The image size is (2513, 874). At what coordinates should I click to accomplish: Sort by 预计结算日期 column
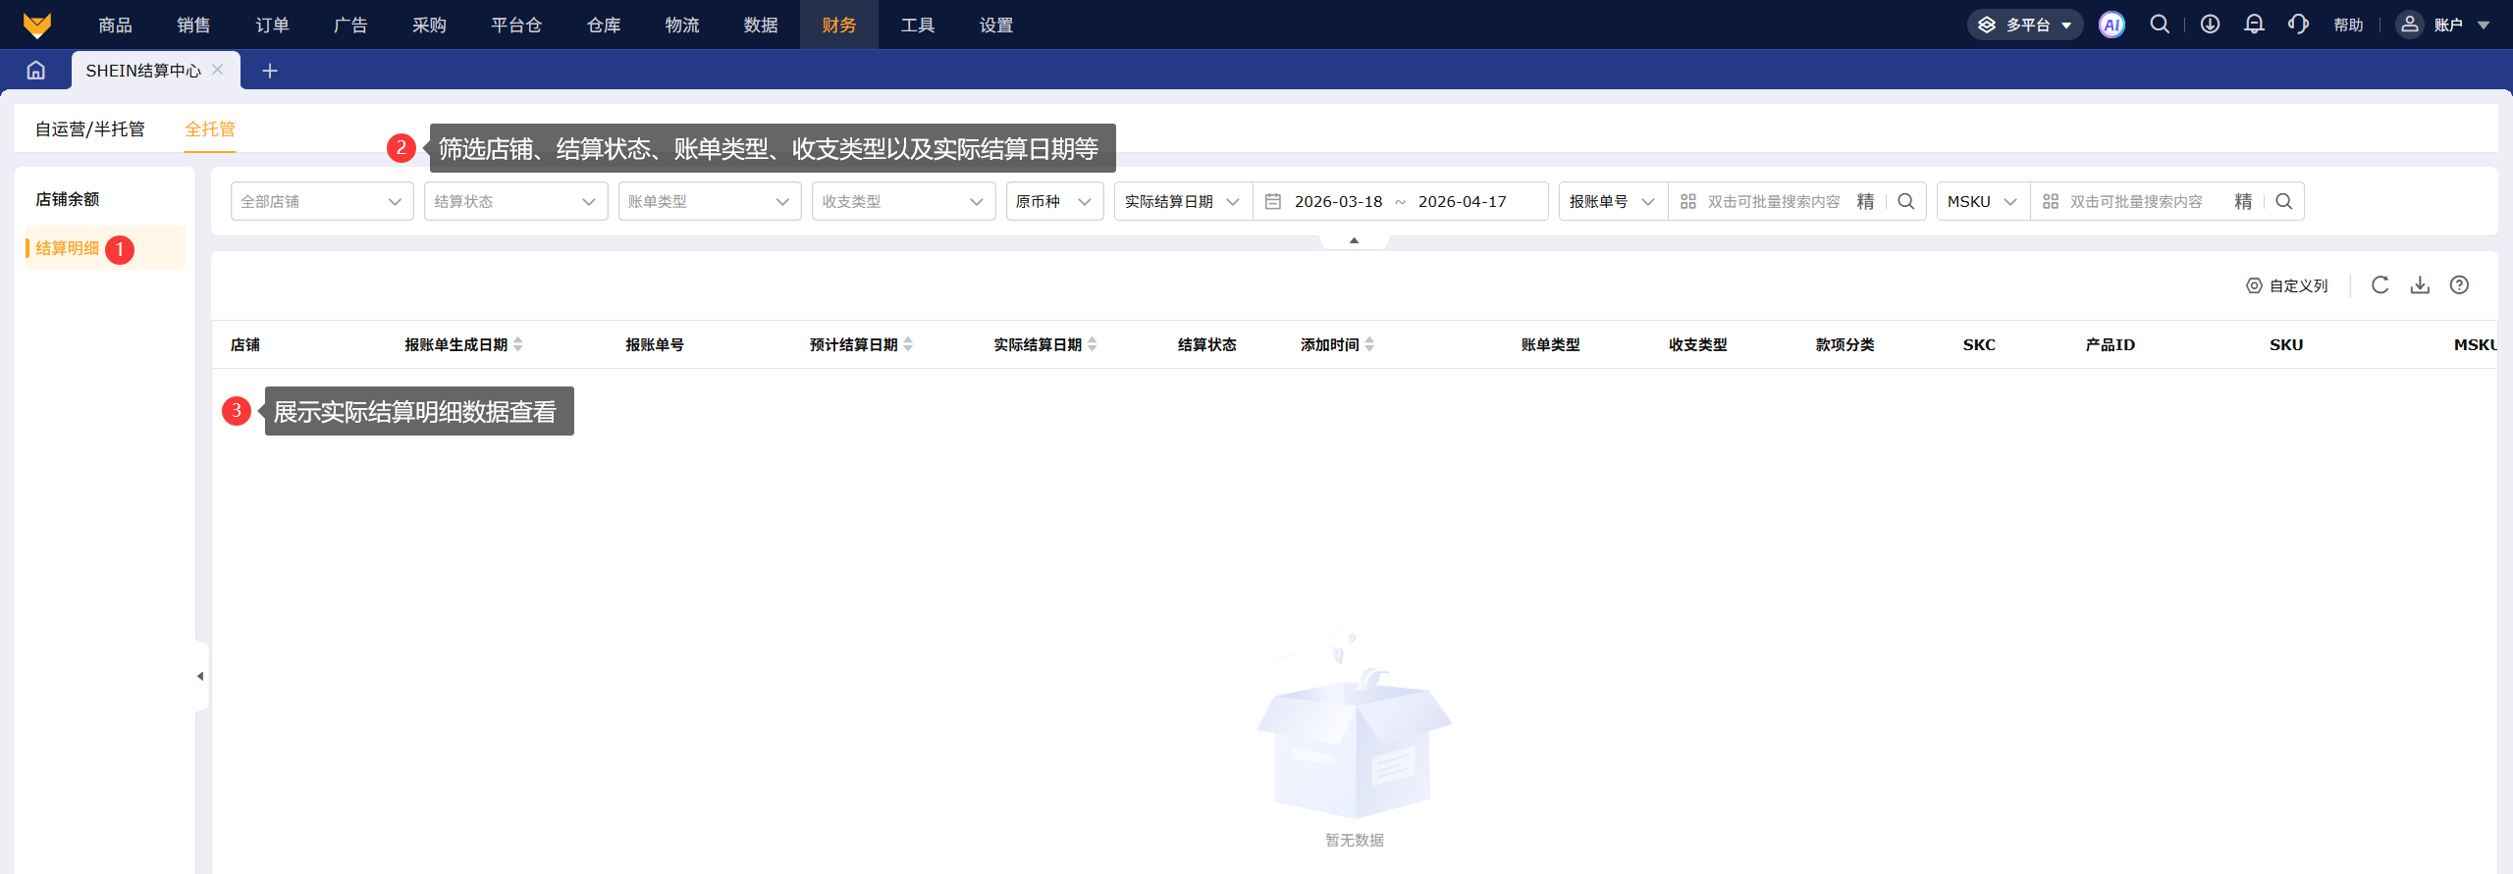[x=908, y=344]
